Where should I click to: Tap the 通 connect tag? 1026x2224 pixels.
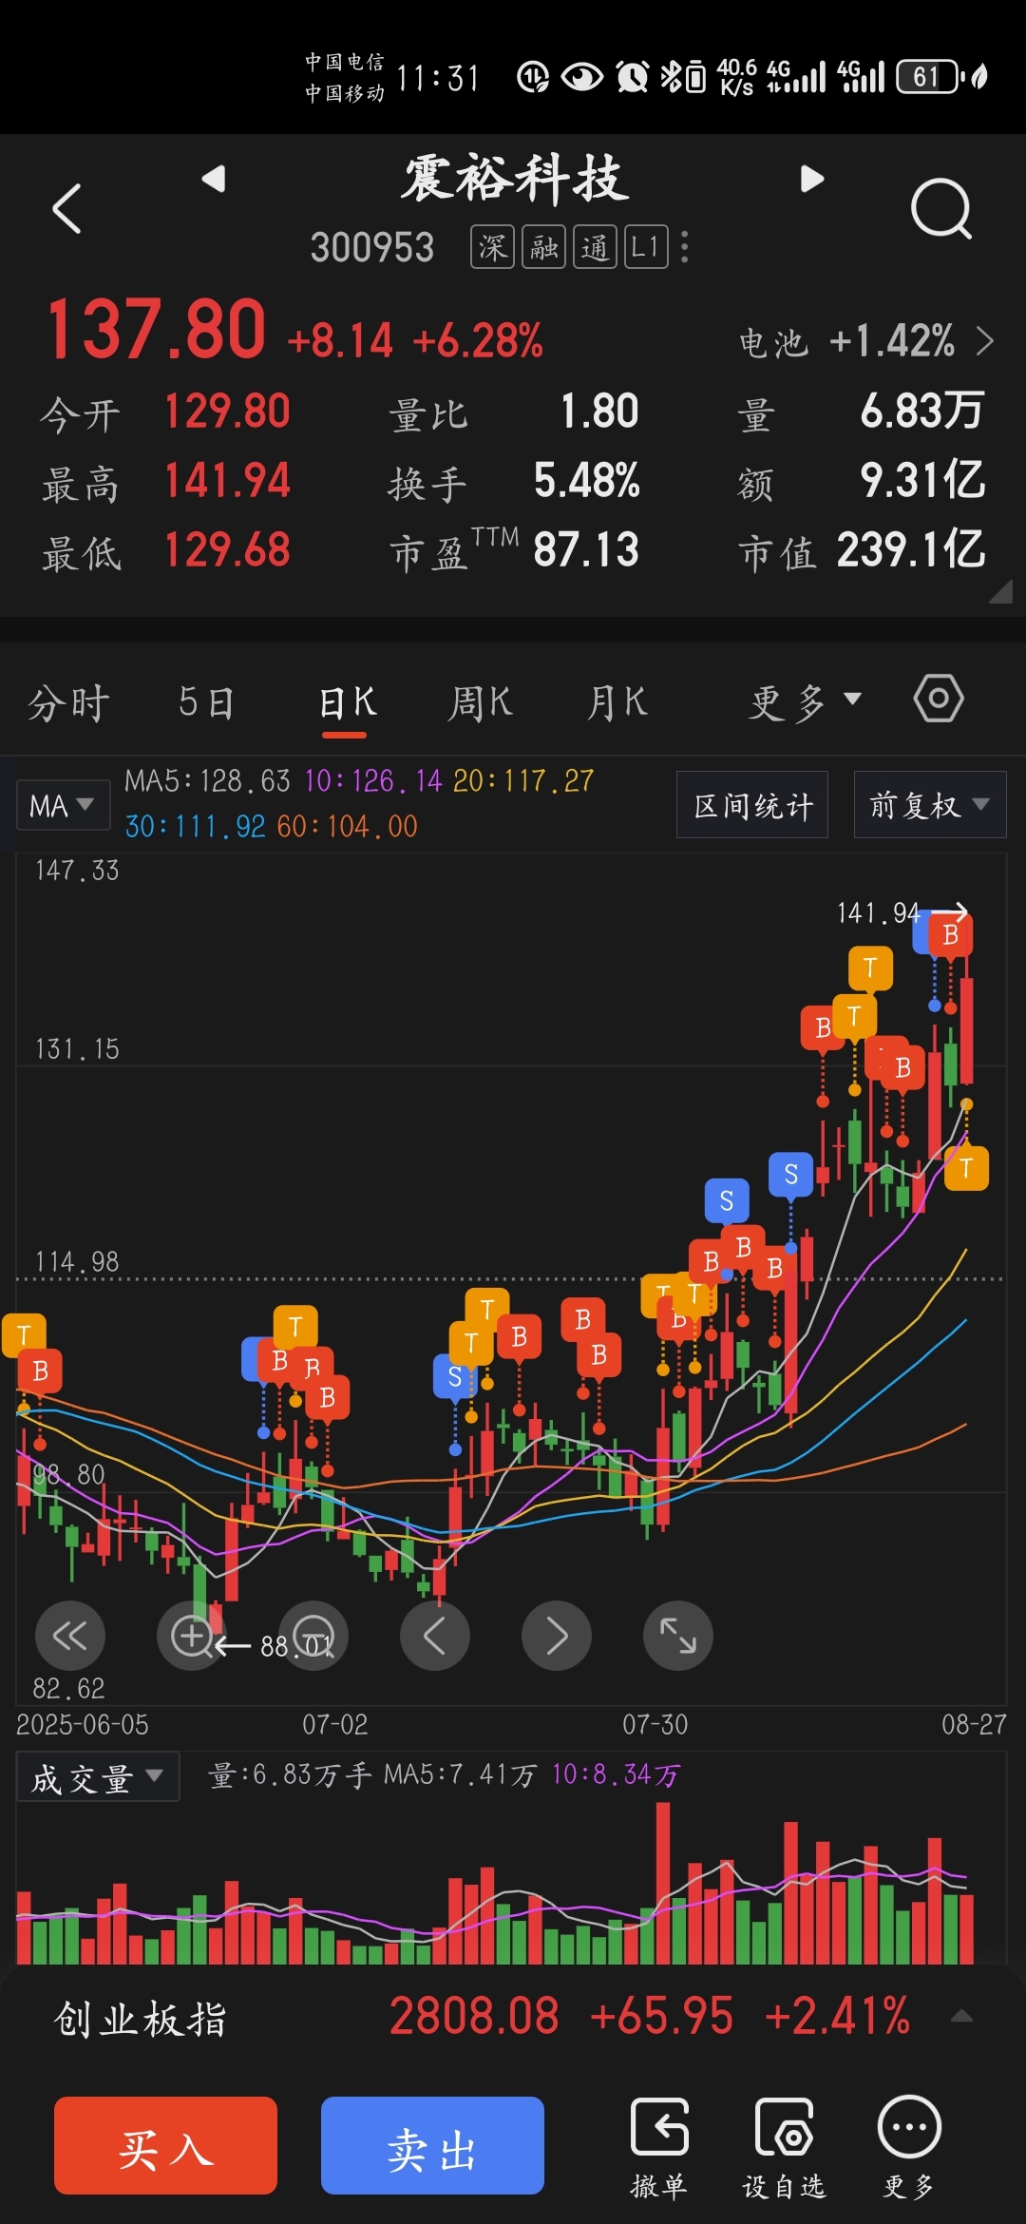(x=595, y=247)
